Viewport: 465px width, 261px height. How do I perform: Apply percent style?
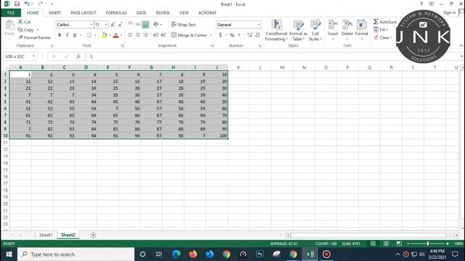click(x=232, y=36)
